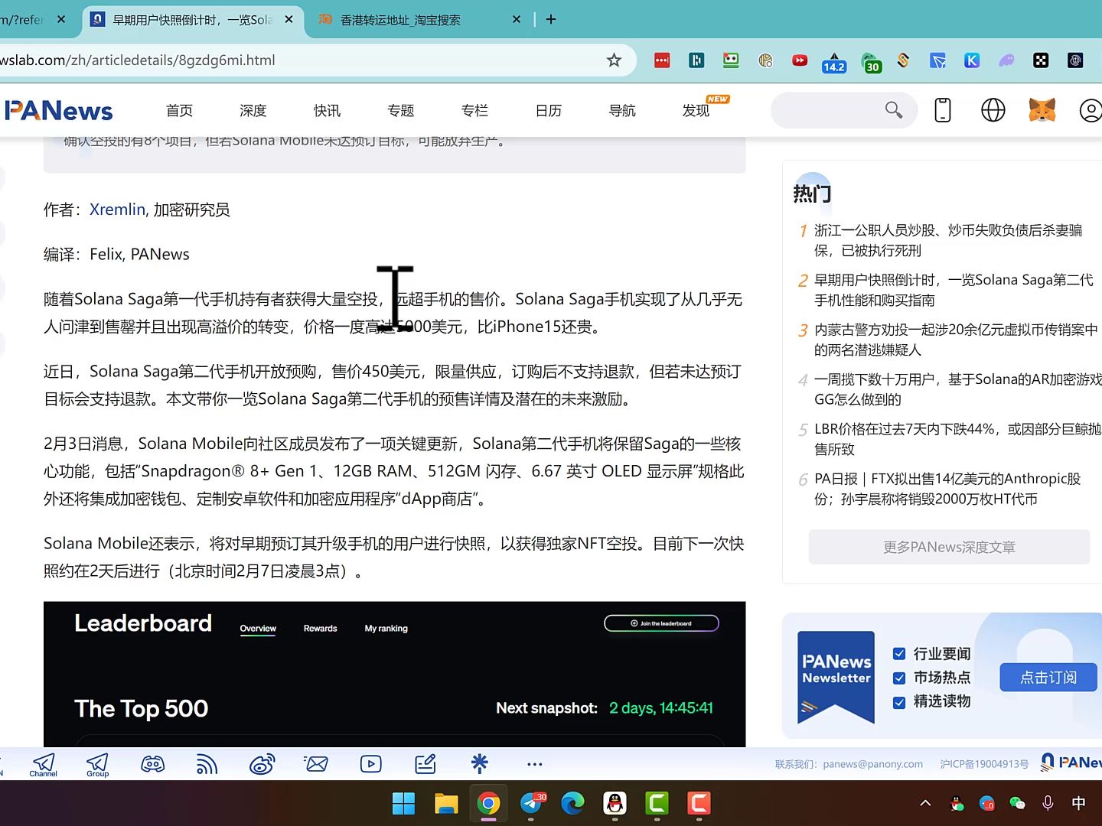The height and width of the screenshot is (826, 1102).
Task: Open the 导航 nav item
Action: [x=622, y=111]
